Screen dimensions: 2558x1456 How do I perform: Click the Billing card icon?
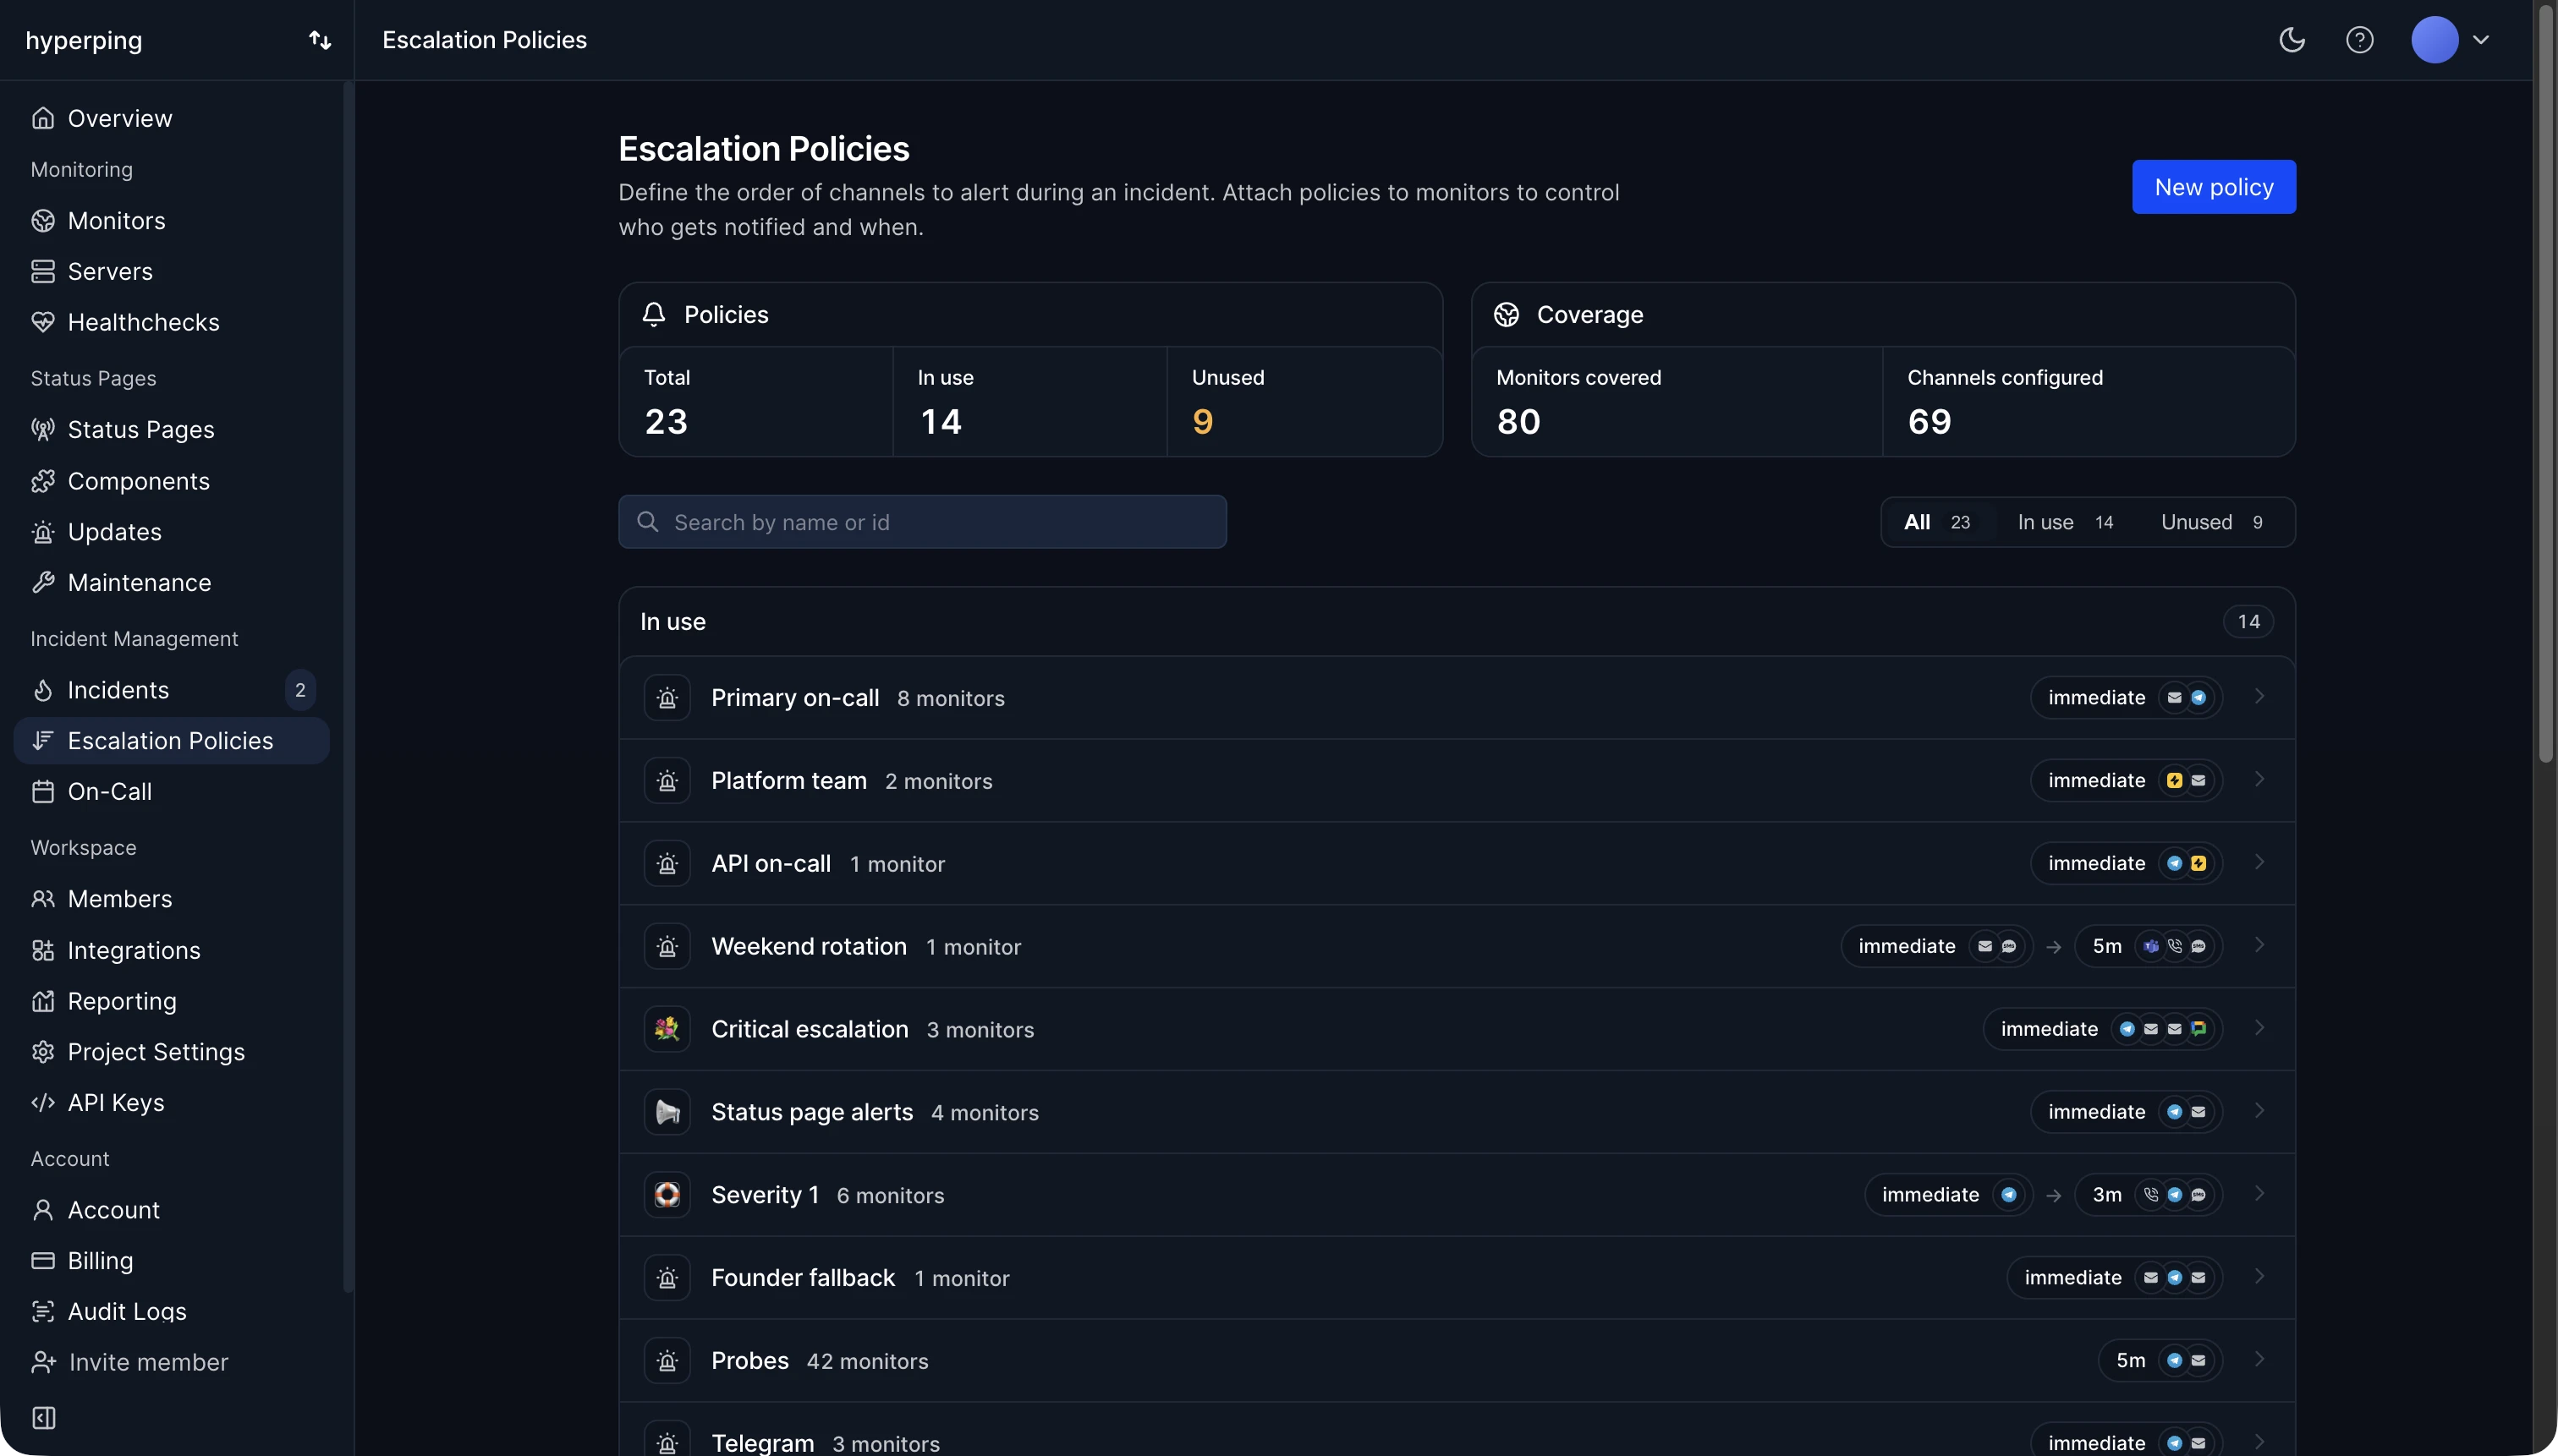point(43,1261)
